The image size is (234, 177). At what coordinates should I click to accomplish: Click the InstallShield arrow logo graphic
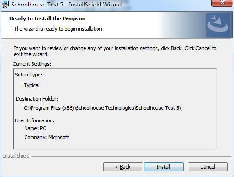point(218,25)
